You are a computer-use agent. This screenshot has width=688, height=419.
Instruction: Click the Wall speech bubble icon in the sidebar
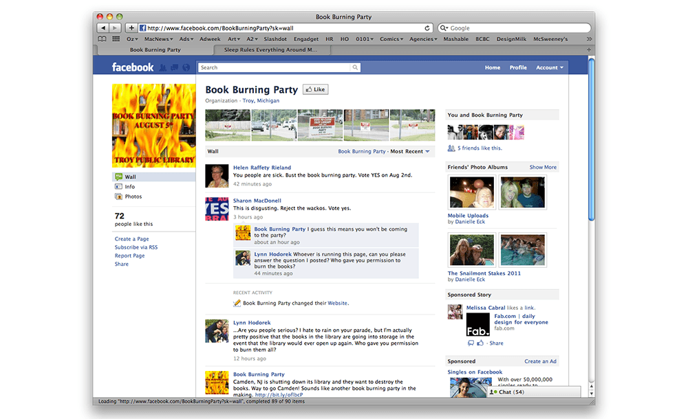click(118, 177)
